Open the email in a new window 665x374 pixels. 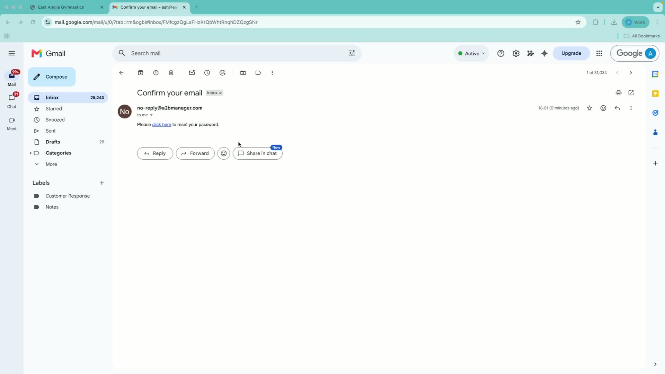(631, 93)
